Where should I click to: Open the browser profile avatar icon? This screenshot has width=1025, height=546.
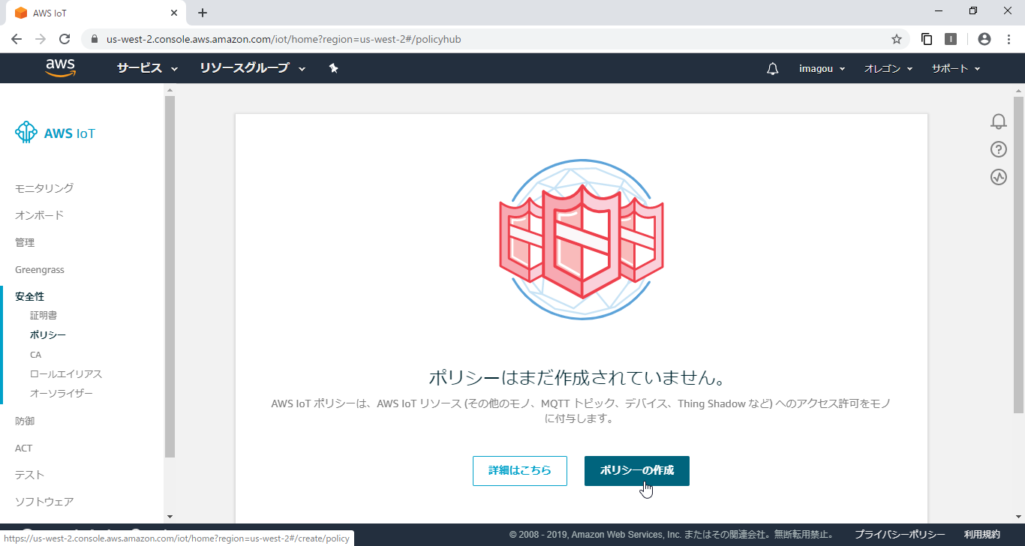pos(984,38)
